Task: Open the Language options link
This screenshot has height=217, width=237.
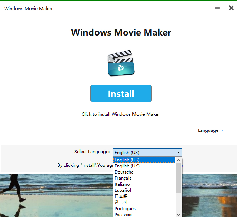Action: click(x=210, y=130)
